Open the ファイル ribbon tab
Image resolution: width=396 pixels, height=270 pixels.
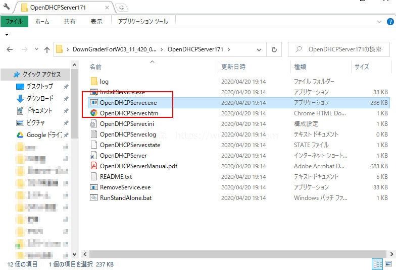(x=14, y=21)
